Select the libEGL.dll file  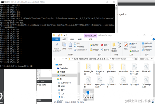pyautogui.click(x=146, y=68)
